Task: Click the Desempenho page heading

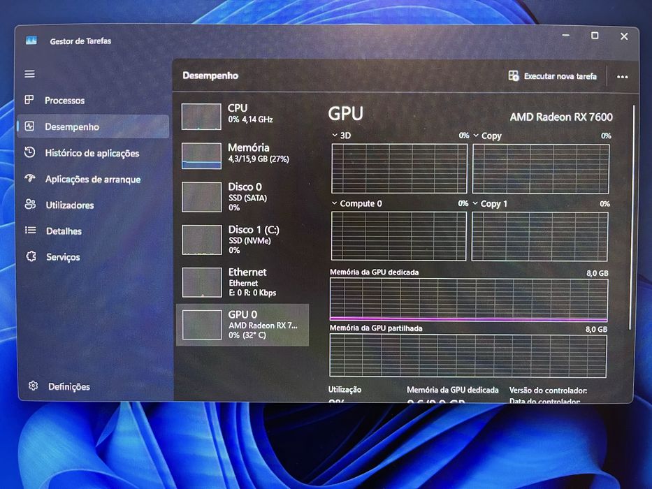Action: [210, 75]
